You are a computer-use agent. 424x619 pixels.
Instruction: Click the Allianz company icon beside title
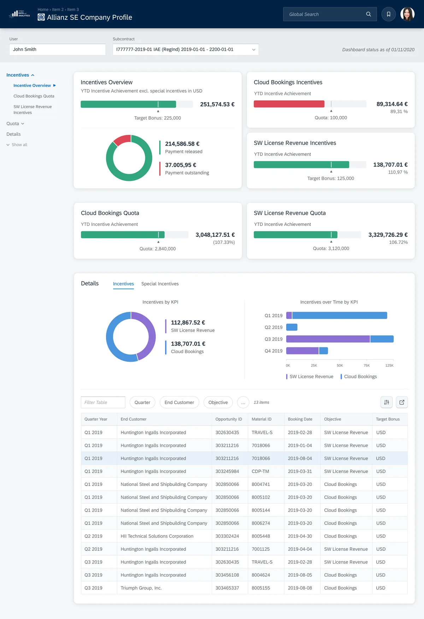[x=41, y=17]
